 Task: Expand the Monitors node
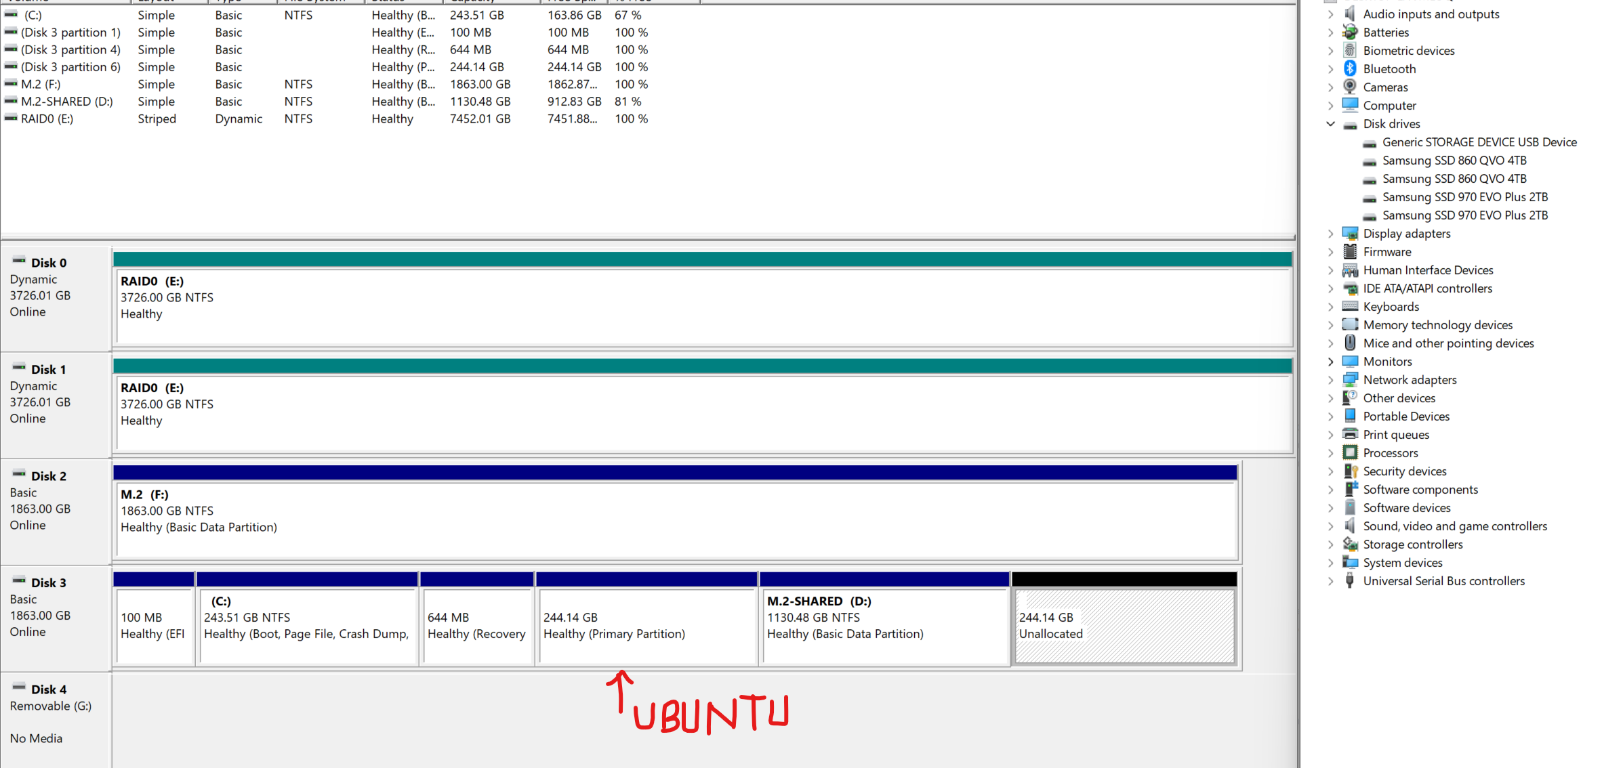pos(1330,361)
